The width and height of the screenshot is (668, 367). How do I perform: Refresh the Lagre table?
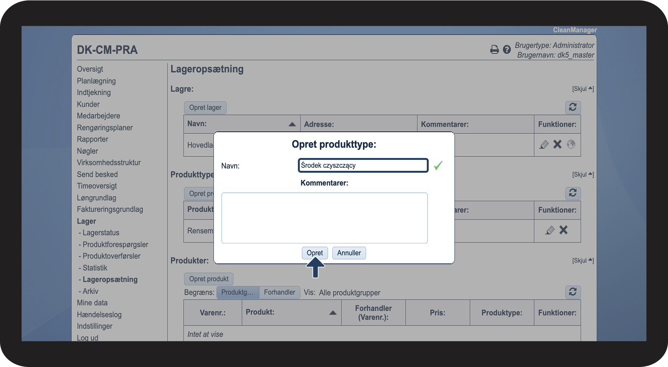click(572, 107)
